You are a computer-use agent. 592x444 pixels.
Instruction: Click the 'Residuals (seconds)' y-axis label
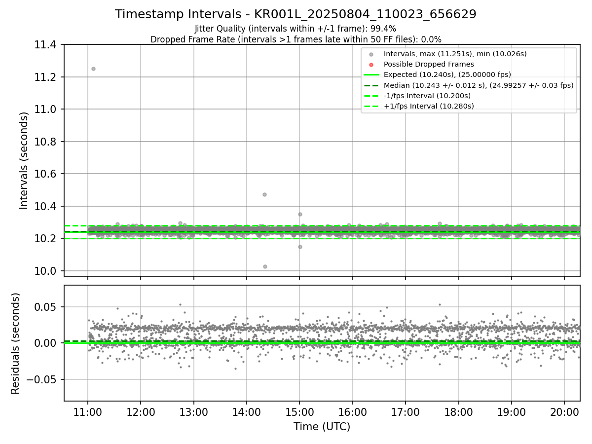(x=16, y=343)
